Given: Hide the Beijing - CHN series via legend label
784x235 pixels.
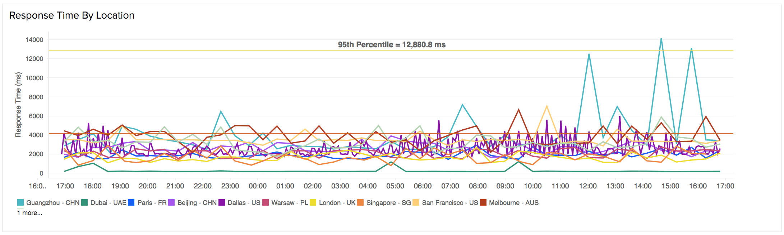Looking at the screenshot, I should (197, 203).
